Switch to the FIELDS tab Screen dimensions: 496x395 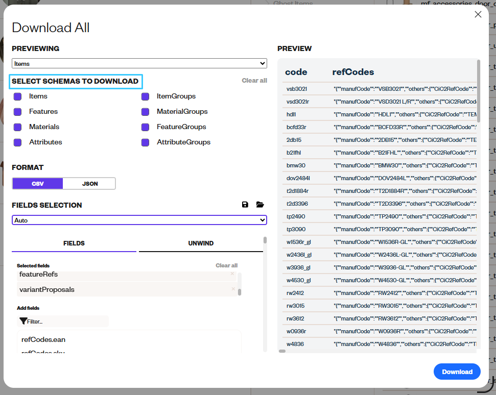(74, 243)
